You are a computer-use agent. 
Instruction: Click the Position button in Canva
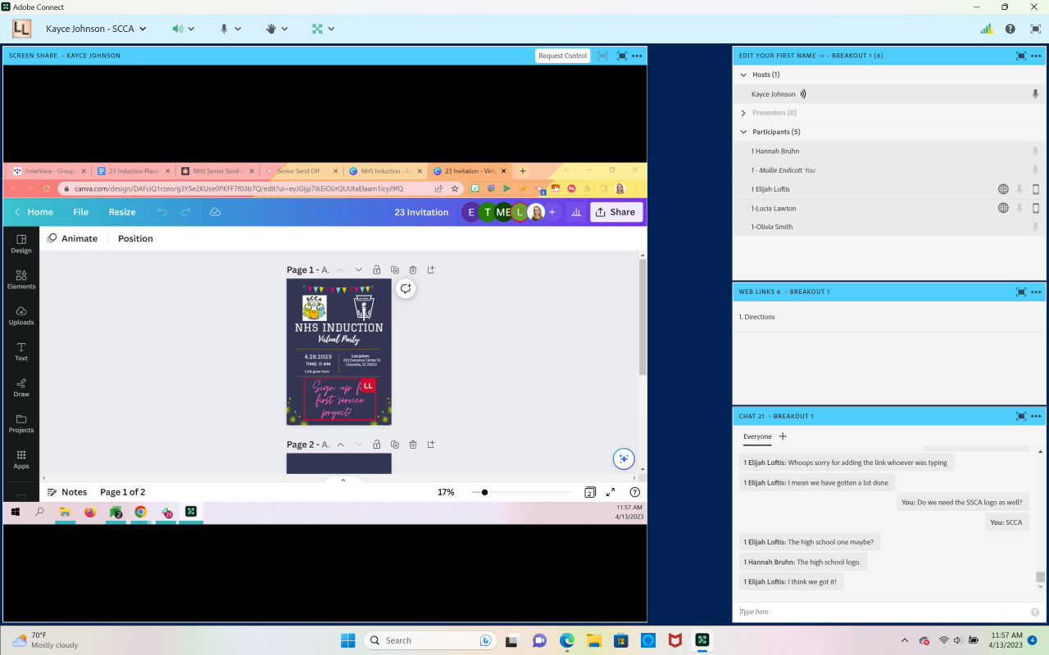coord(135,238)
